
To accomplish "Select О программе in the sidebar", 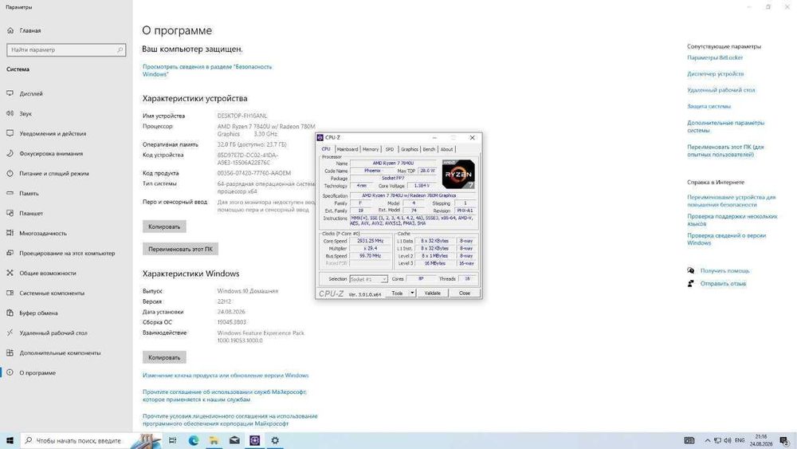I will [x=31, y=372].
